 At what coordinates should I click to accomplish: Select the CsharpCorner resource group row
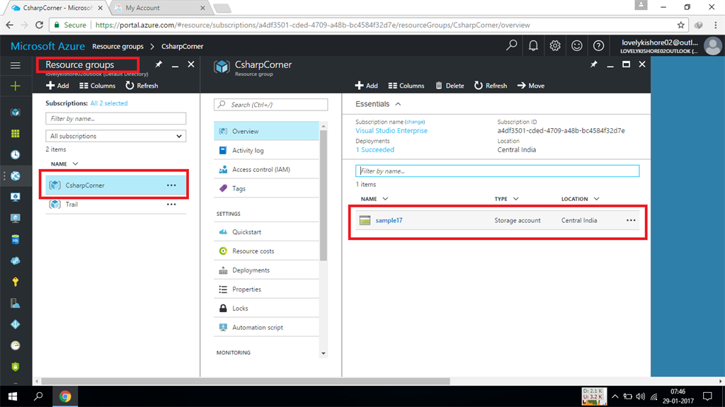[115, 185]
